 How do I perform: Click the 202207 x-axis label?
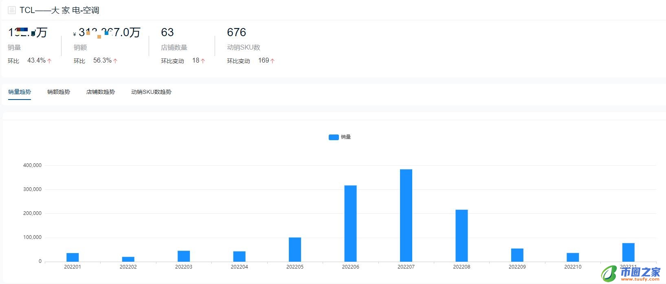[406, 267]
